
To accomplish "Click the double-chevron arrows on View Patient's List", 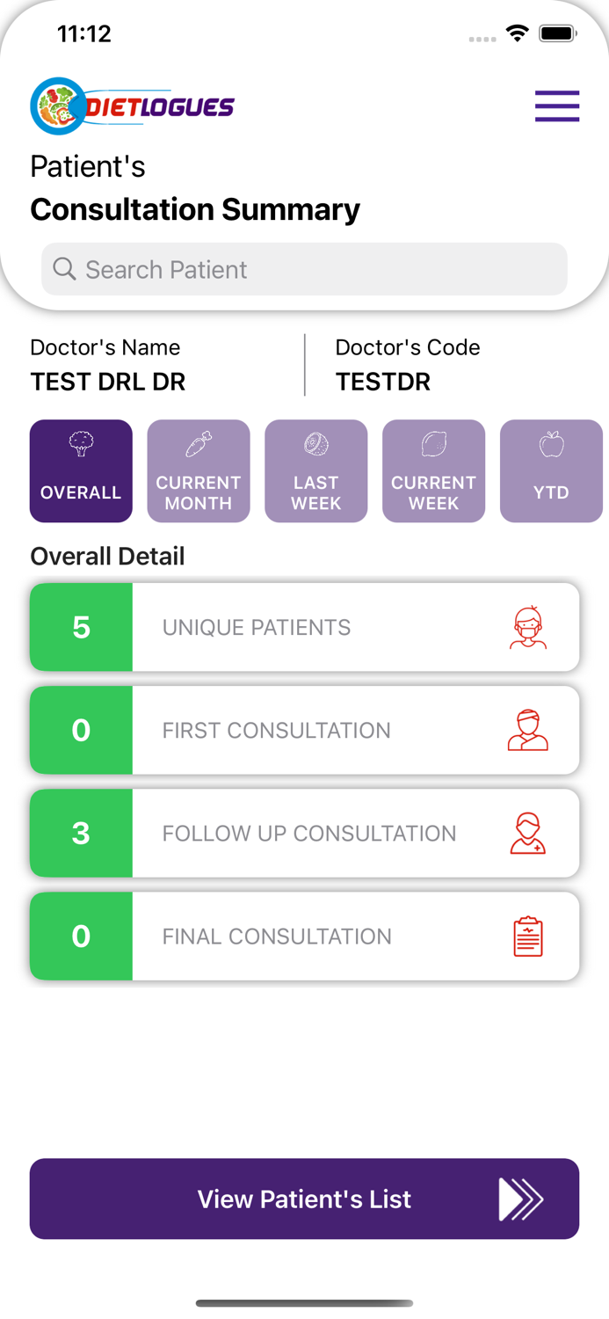I will click(x=522, y=1199).
